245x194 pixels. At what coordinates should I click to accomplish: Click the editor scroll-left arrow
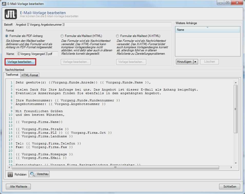(9, 167)
